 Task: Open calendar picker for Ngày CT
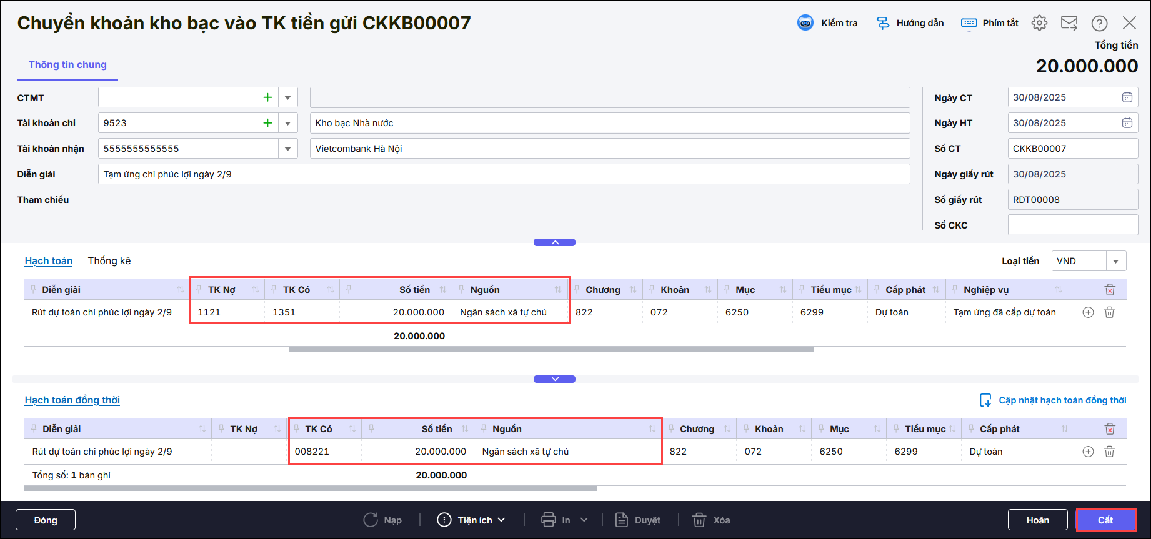pyautogui.click(x=1127, y=97)
